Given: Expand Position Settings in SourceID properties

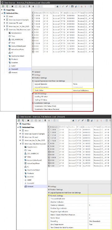Looking at the screenshot, I should [33, 78].
